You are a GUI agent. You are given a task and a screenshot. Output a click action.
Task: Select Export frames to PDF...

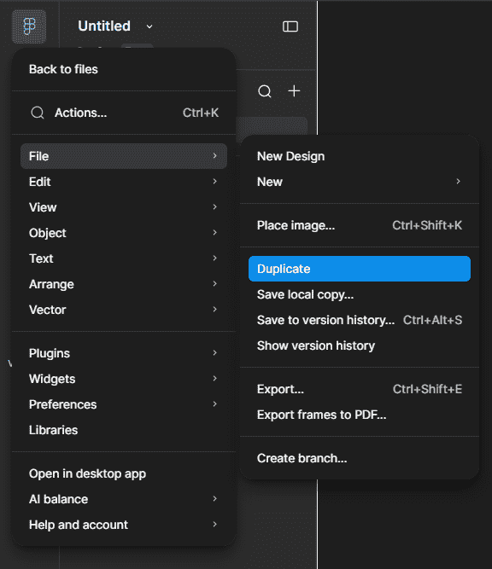tap(360, 415)
